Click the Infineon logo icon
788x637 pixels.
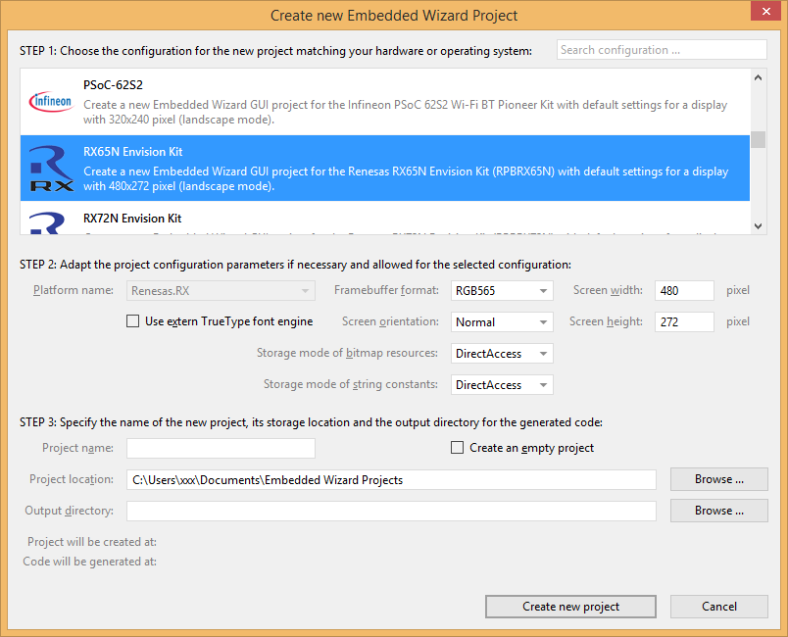(x=51, y=101)
